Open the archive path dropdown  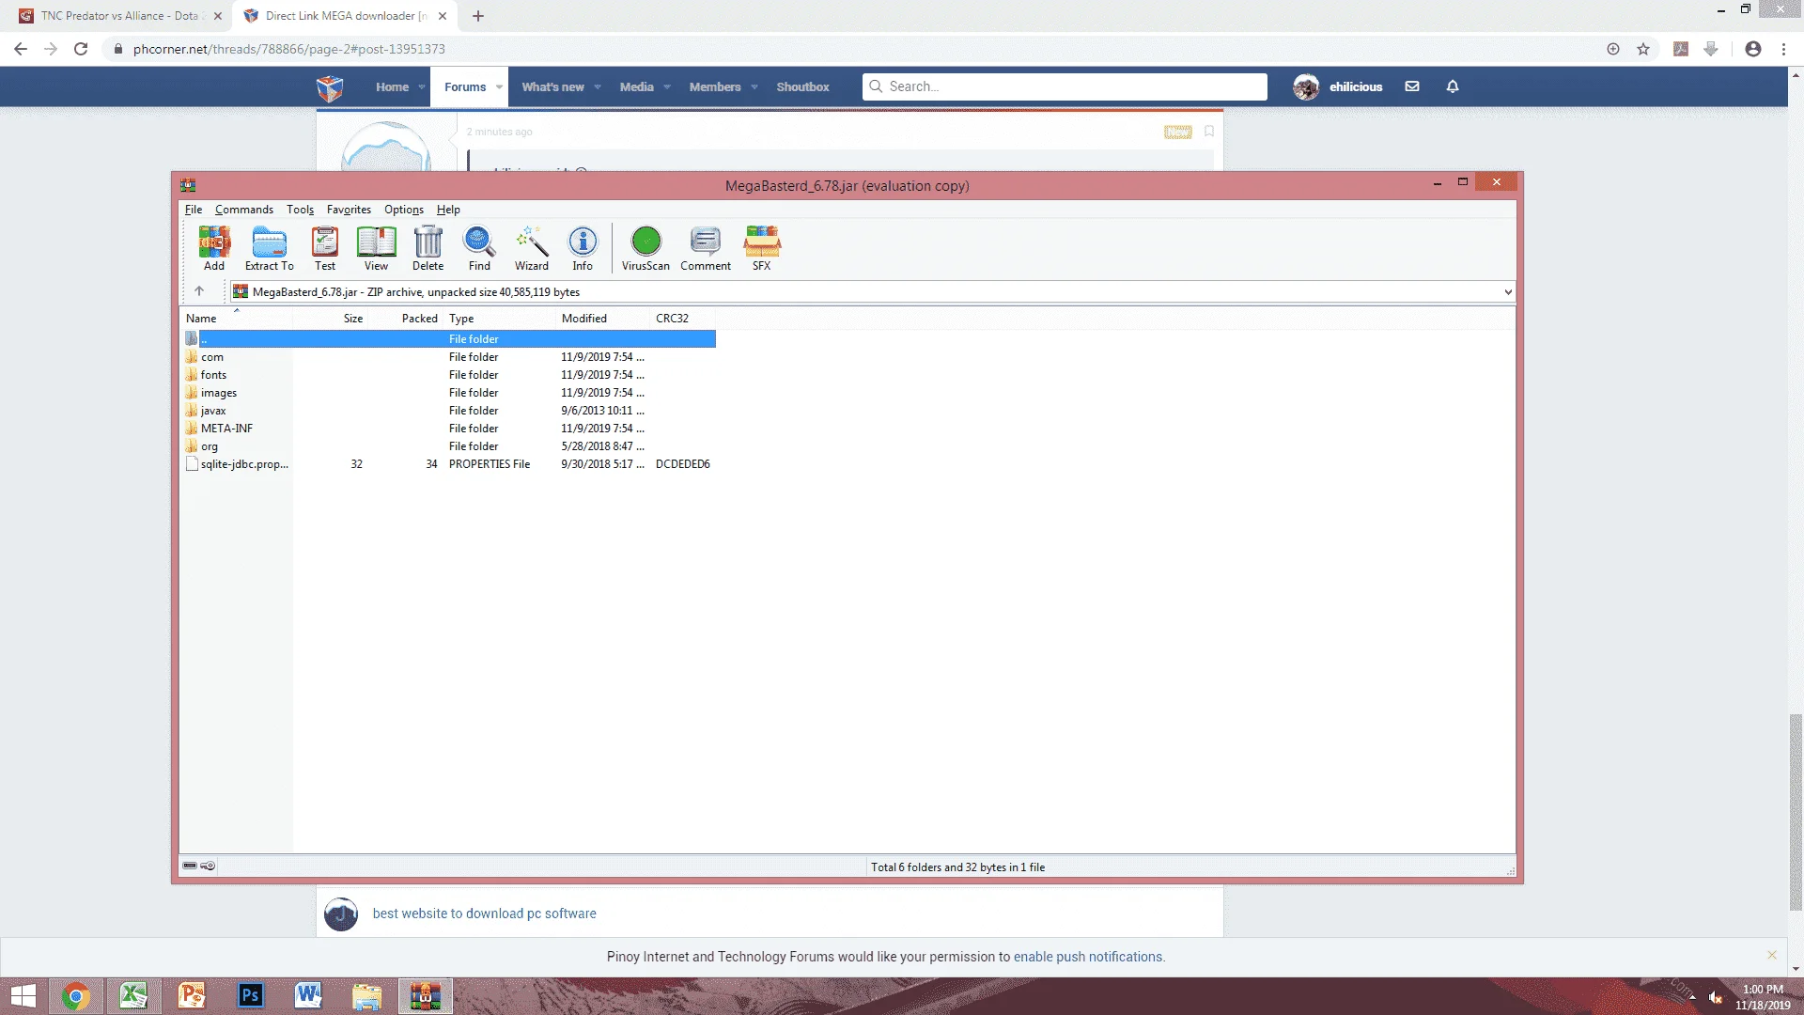pyautogui.click(x=1508, y=292)
